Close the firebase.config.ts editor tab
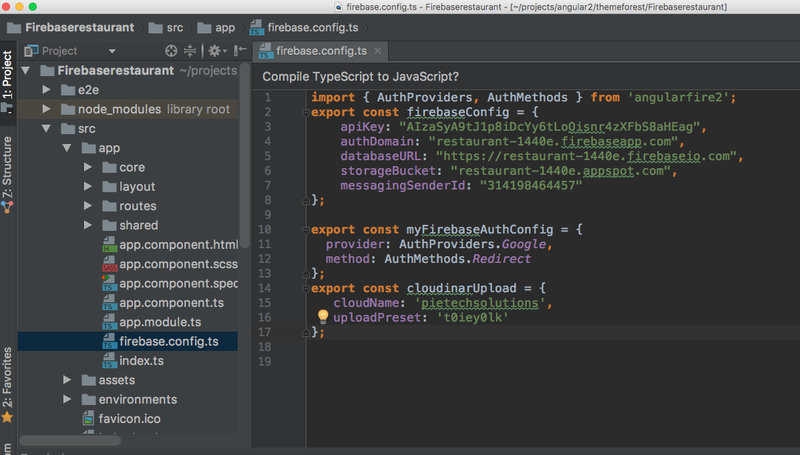Image resolution: width=800 pixels, height=455 pixels. point(377,51)
